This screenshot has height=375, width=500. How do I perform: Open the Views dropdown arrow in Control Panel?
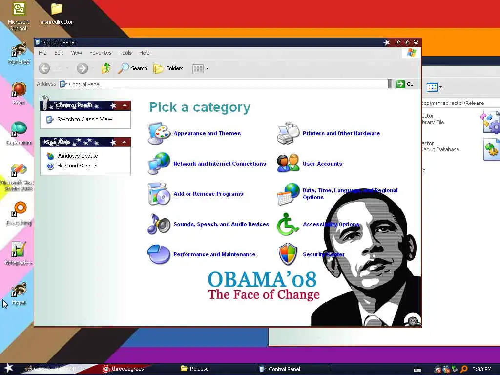[207, 69]
